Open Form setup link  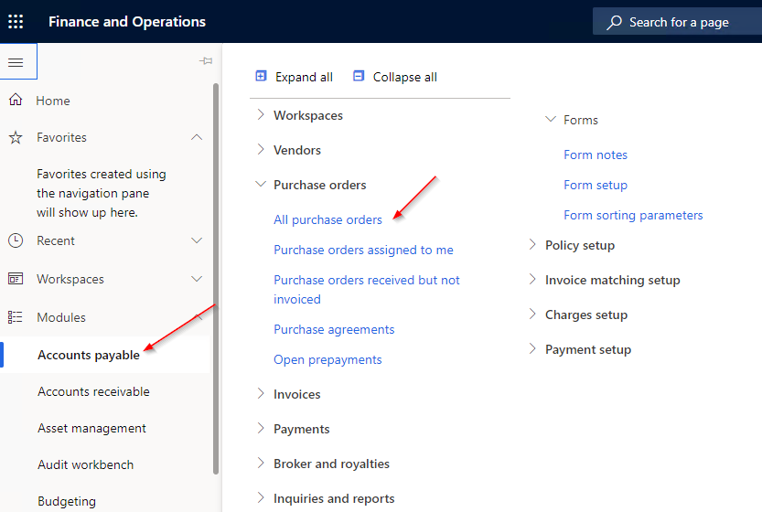pyautogui.click(x=596, y=185)
